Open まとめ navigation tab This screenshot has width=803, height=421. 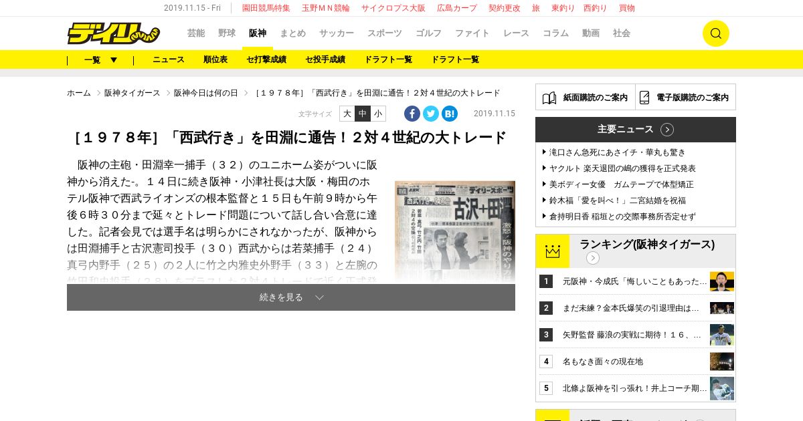coord(293,33)
